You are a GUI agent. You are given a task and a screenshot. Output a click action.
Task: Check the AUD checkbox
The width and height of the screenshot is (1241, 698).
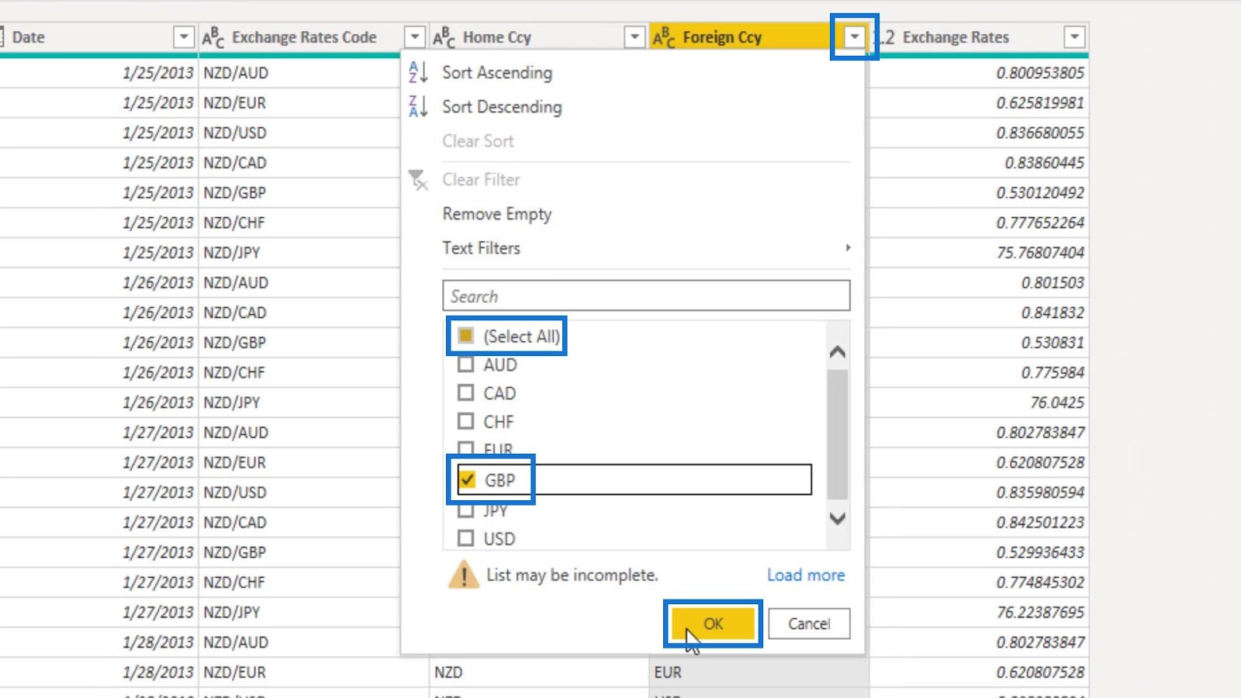coord(465,365)
